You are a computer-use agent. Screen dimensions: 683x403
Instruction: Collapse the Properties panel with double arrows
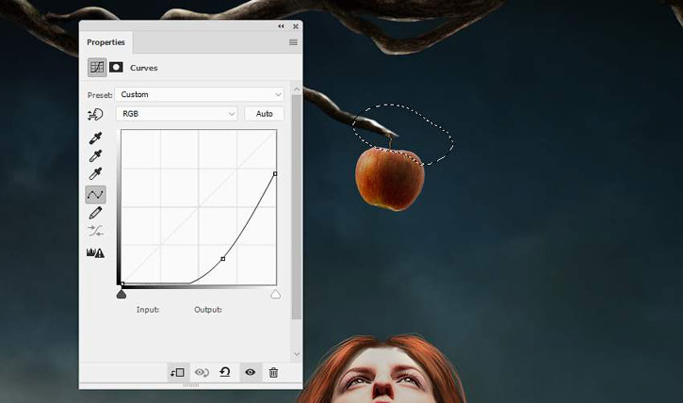pyautogui.click(x=281, y=26)
